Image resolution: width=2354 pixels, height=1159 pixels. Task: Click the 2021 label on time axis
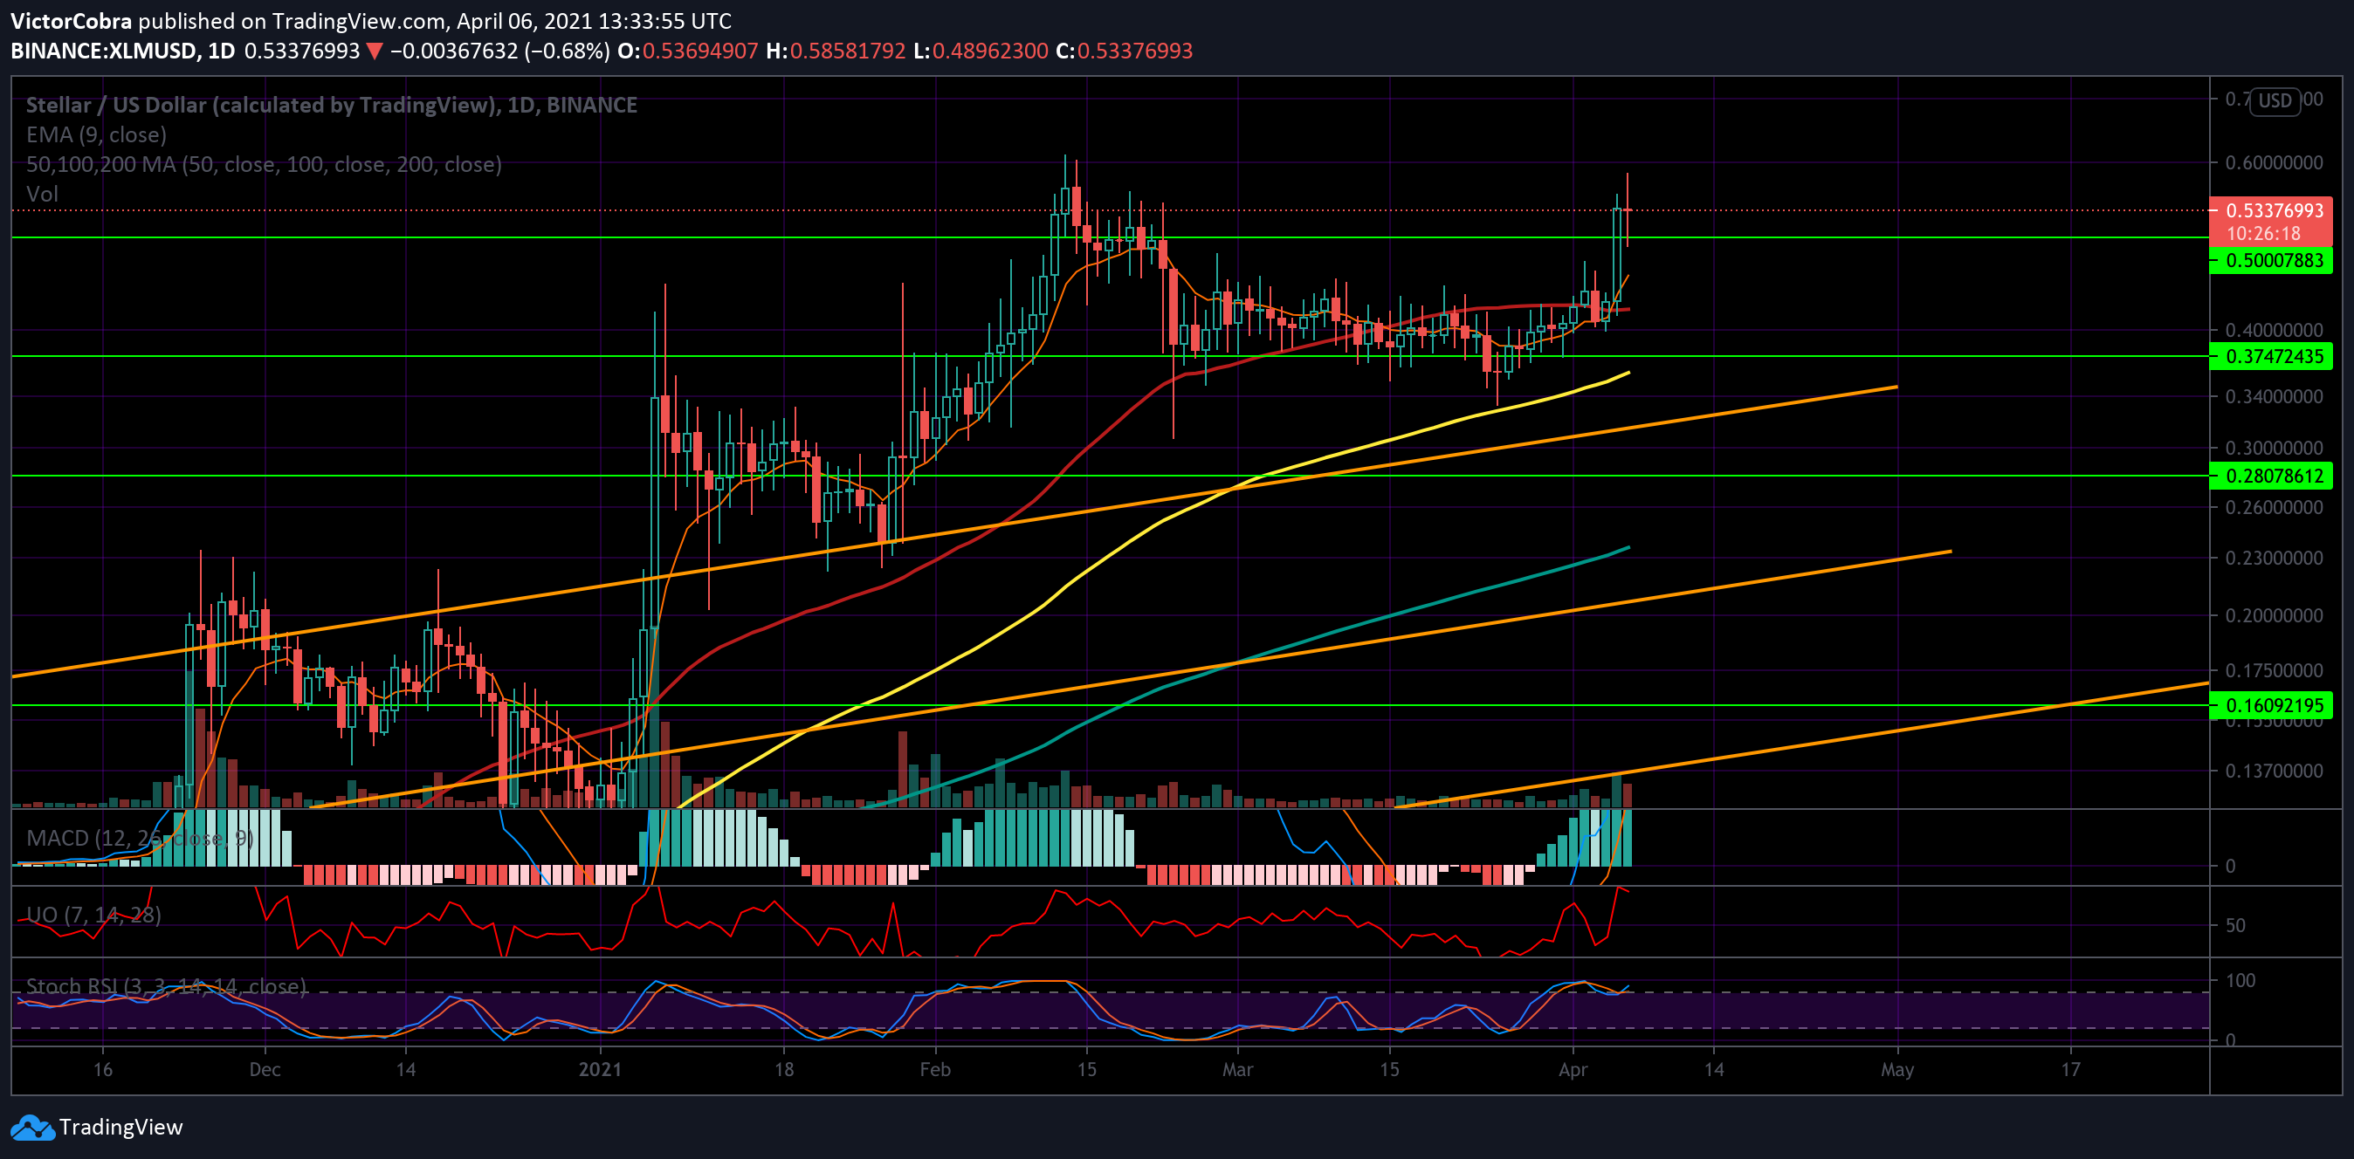coord(600,1069)
